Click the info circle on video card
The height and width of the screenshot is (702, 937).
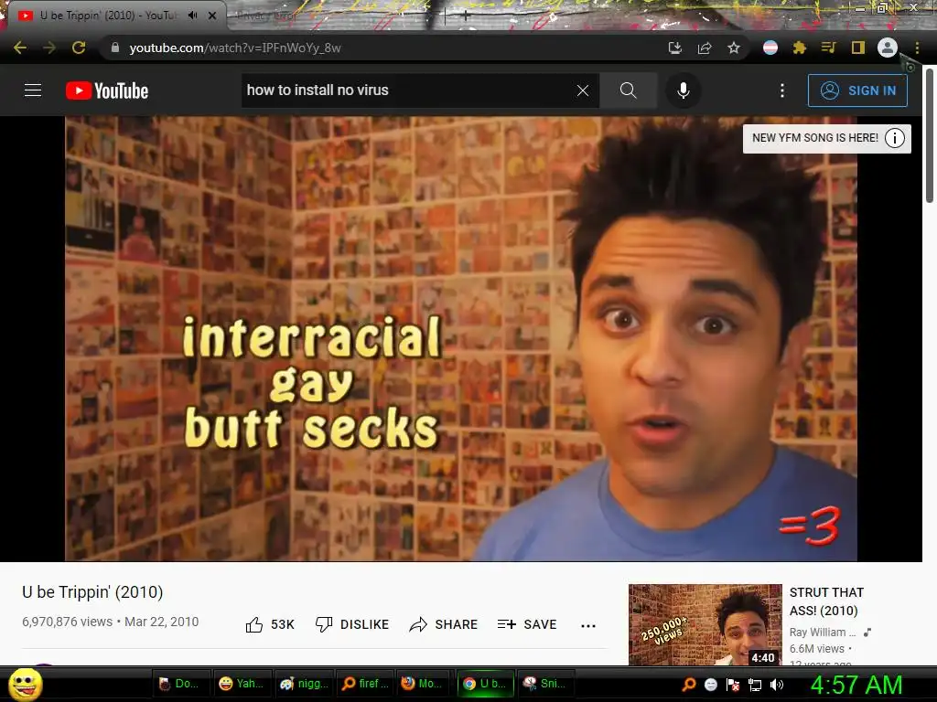click(x=895, y=138)
